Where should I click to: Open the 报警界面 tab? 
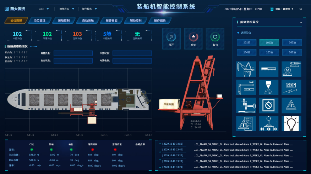(x=111, y=21)
